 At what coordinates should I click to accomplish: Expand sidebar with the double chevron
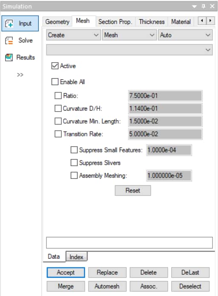coord(20,75)
